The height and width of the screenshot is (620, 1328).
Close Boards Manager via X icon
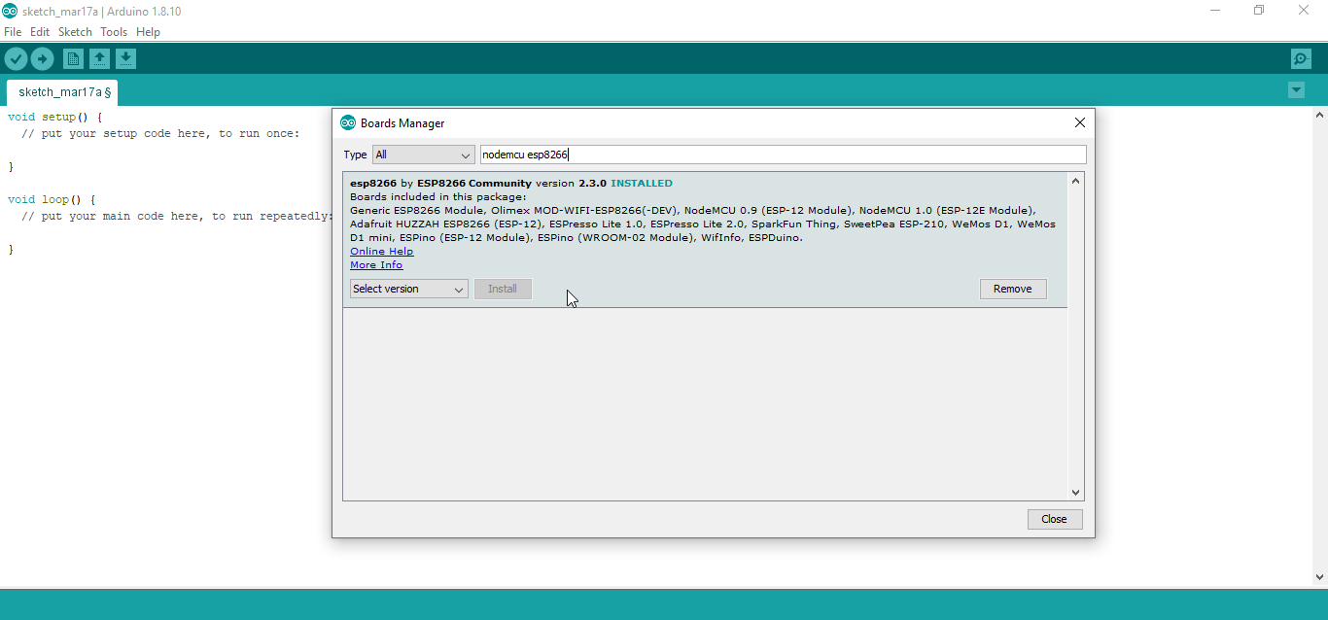click(x=1079, y=122)
